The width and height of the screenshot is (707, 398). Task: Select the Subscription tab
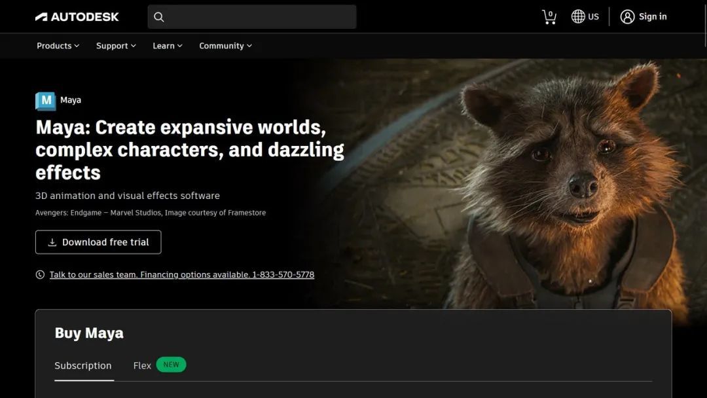[83, 365]
